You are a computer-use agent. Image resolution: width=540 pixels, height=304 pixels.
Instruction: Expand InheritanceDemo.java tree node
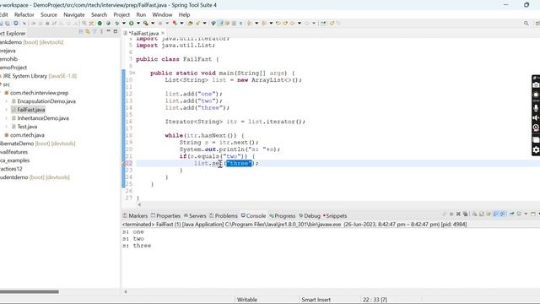click(x=6, y=118)
